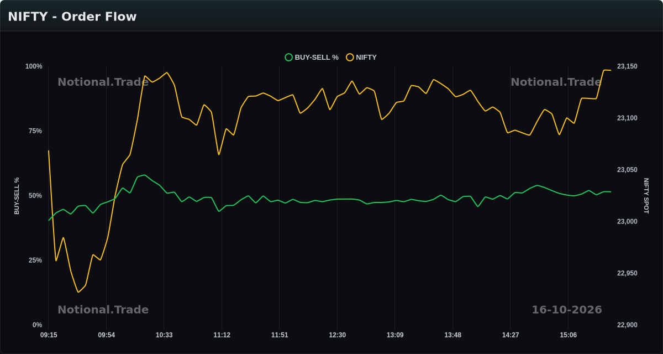Click the yellow NIFTY line's lowest trough
This screenshot has height=354, width=663.
[78, 292]
